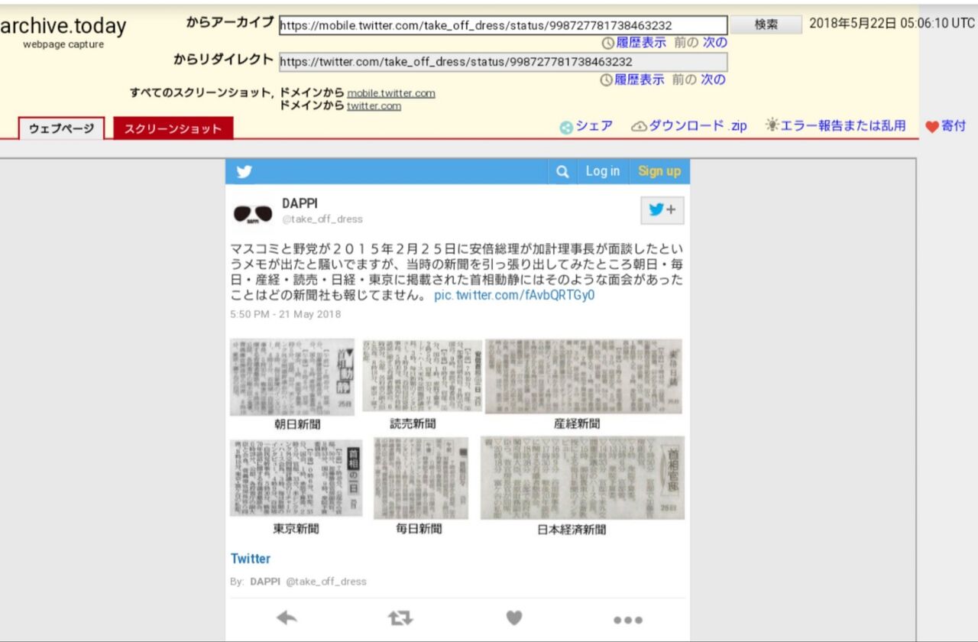The height and width of the screenshot is (642, 978).
Task: Focus the archived mobile.twitter.com URL field
Action: 503,25
